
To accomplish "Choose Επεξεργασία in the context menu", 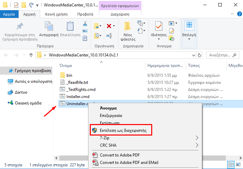I will coord(111,116).
